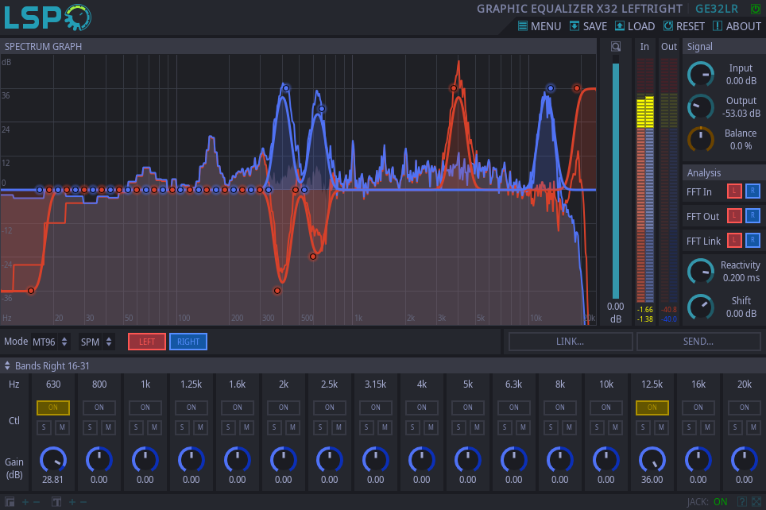The height and width of the screenshot is (510, 766).
Task: Toggle the LEFT channel button
Action: [x=147, y=342]
